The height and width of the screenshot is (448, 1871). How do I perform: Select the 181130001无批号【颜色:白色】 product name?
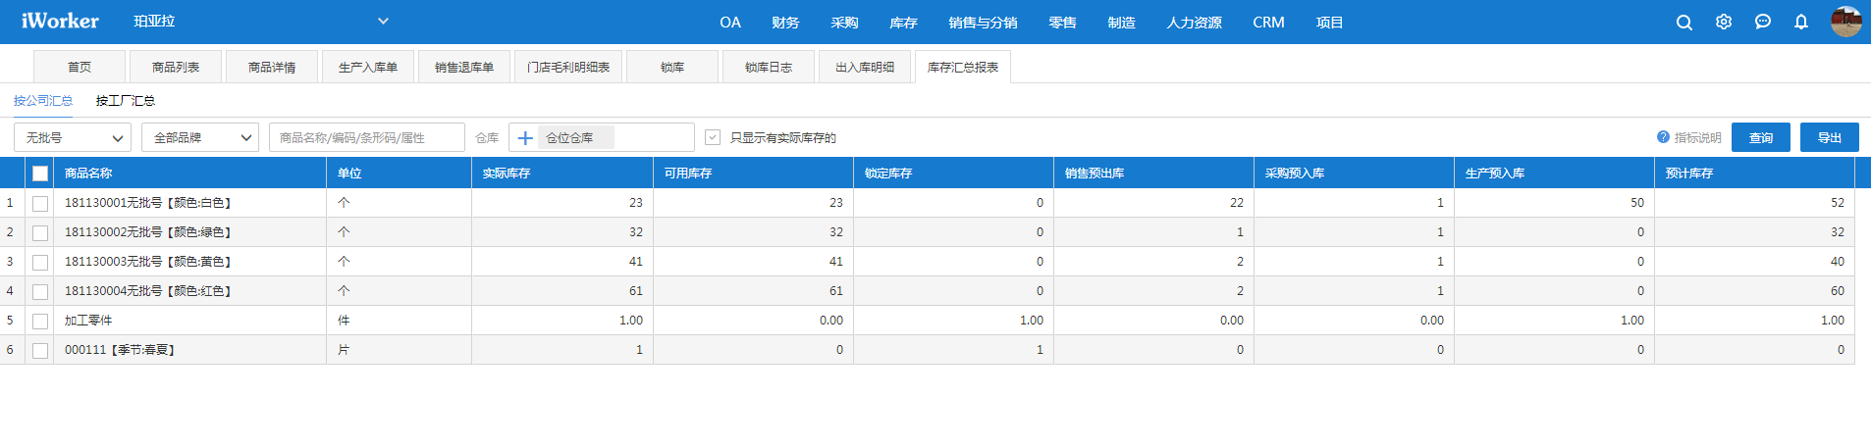[x=148, y=203]
